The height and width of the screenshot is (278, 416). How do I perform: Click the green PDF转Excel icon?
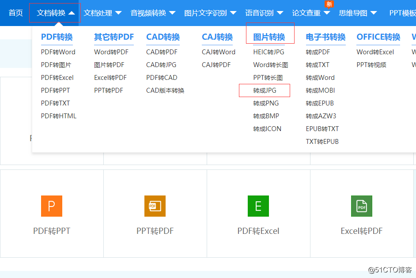click(258, 206)
